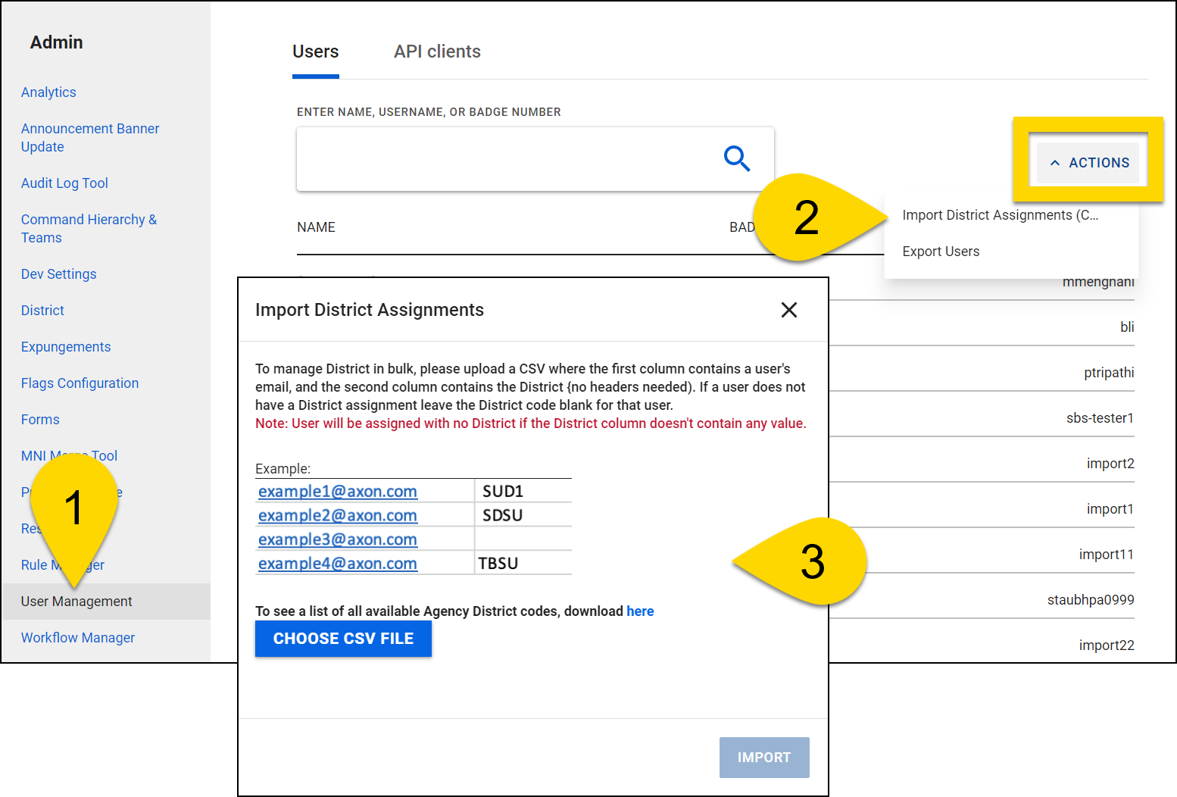Open Flags Configuration
This screenshot has width=1177, height=797.
point(80,383)
